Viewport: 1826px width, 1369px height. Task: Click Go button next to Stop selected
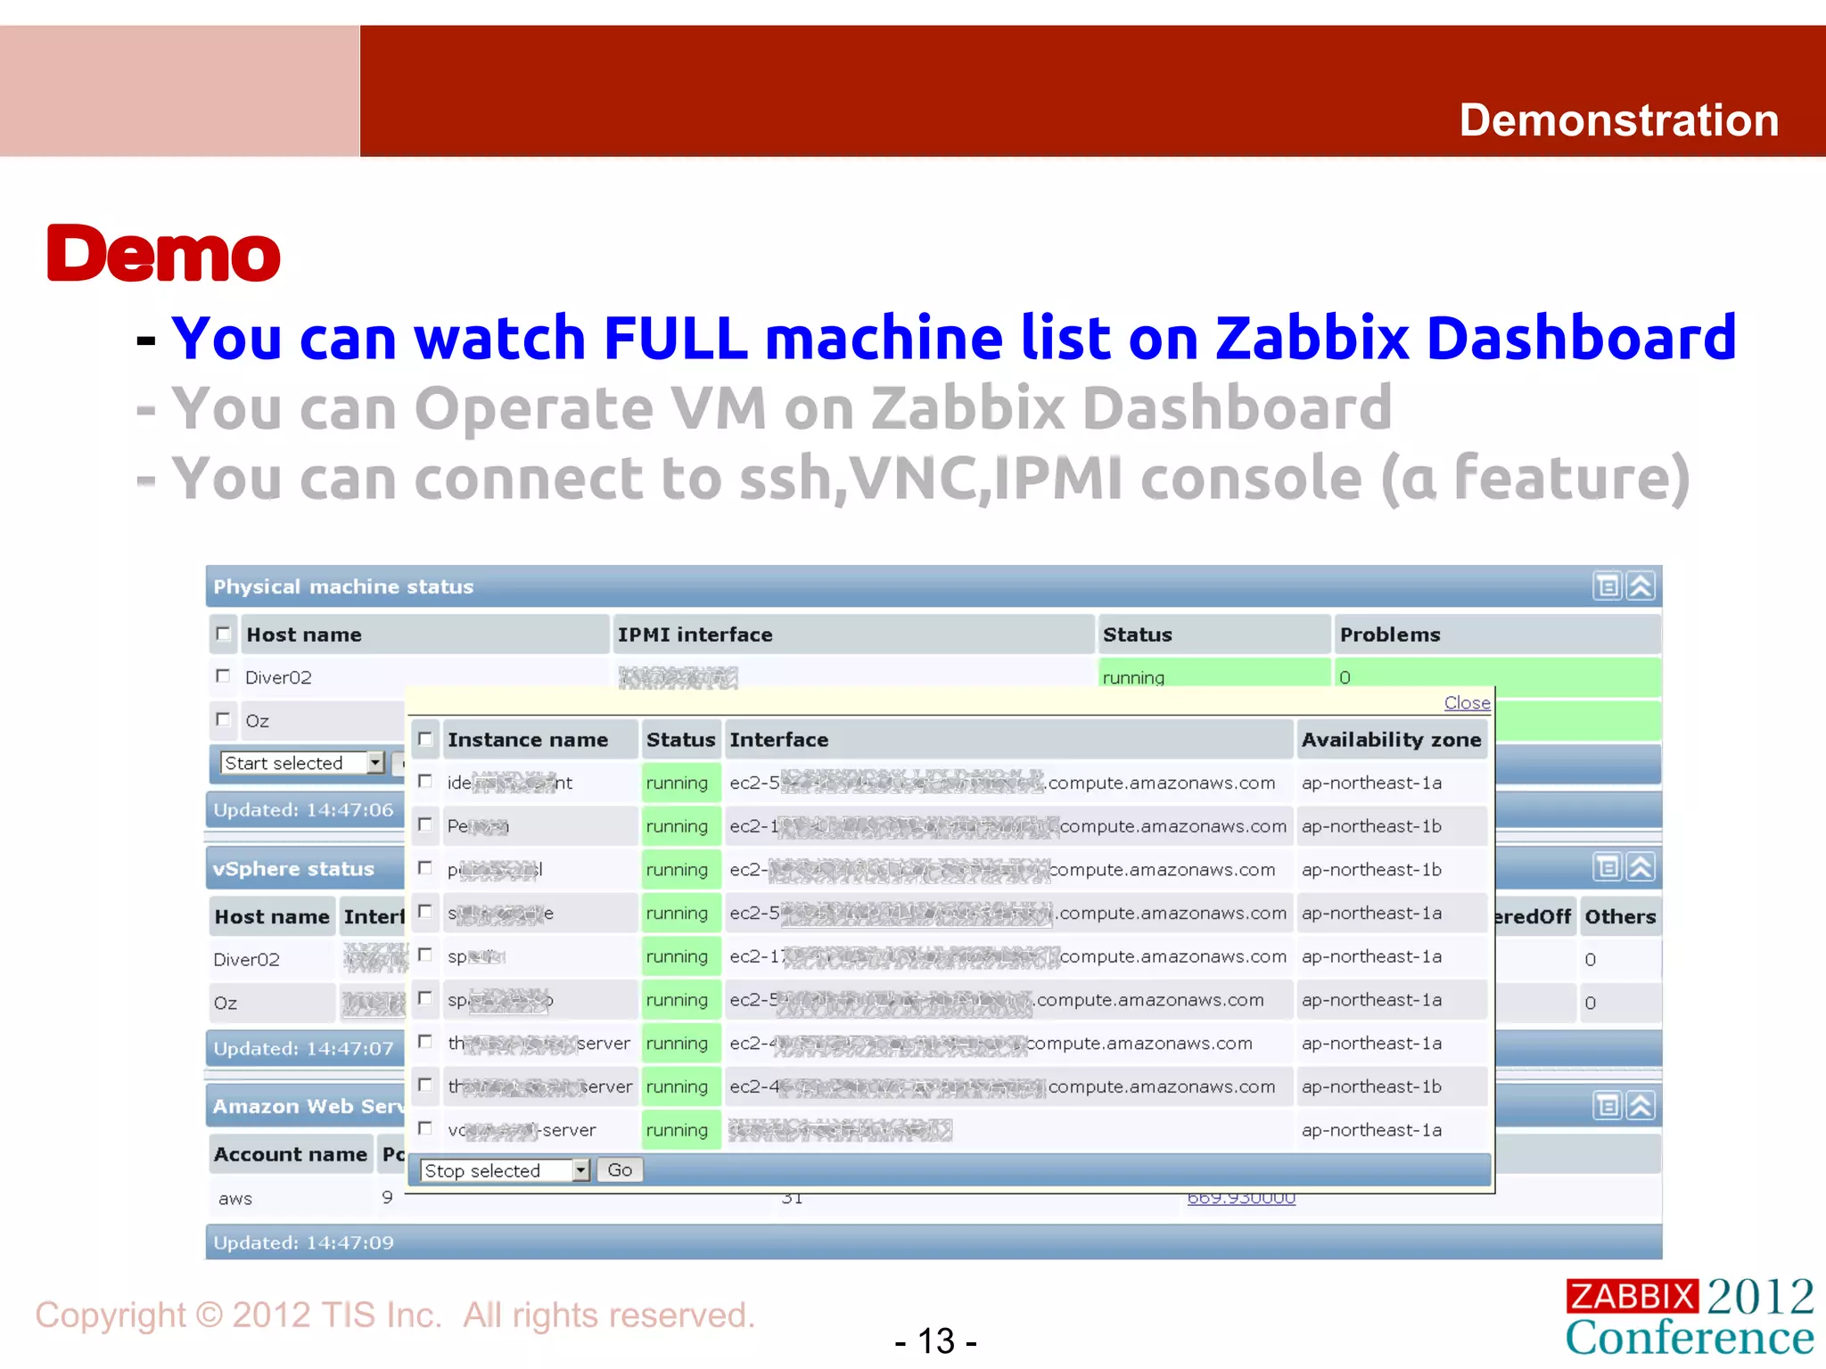(620, 1170)
